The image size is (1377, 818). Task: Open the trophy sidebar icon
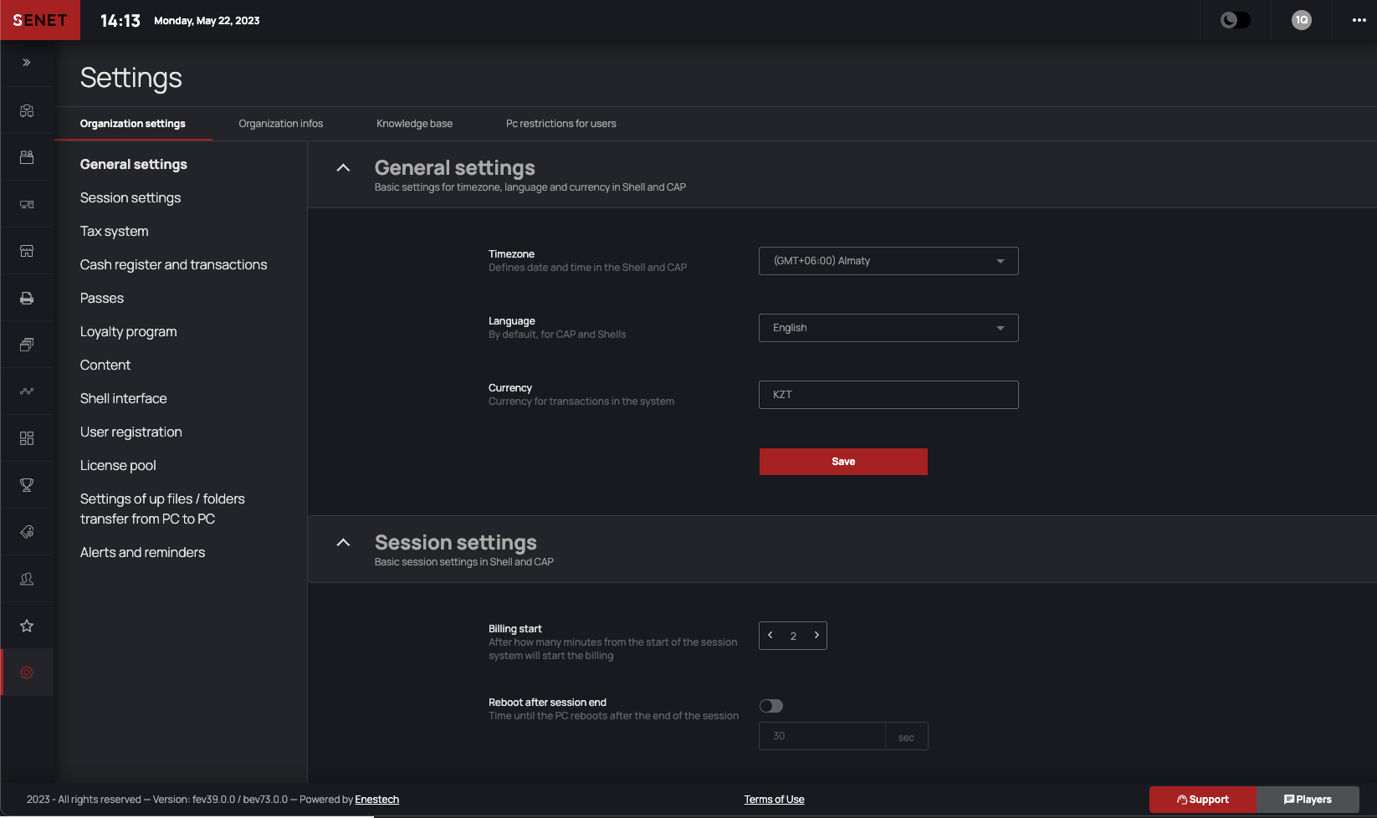[x=27, y=485]
